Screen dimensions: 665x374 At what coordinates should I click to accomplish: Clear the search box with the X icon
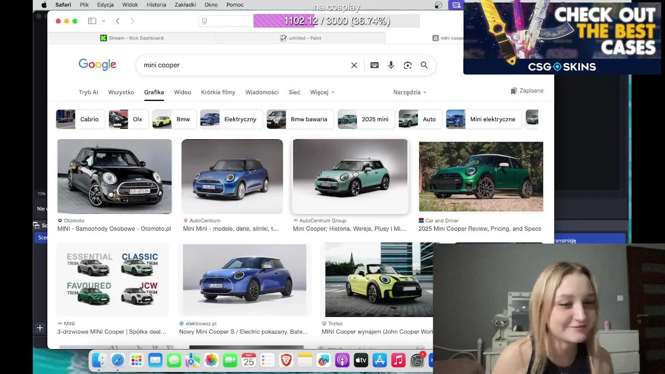(354, 65)
